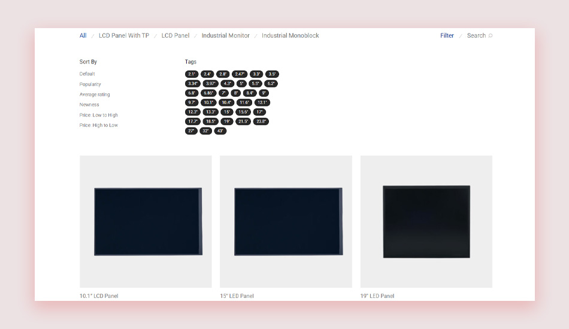Filter by the 15.6" tag
Image resolution: width=569 pixels, height=329 pixels.
[243, 112]
